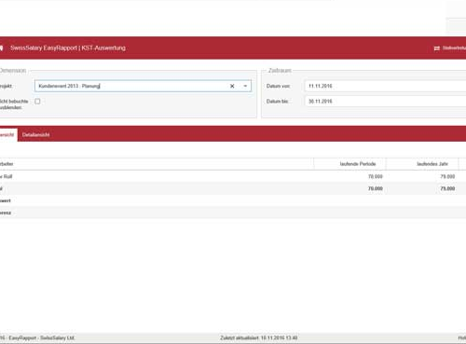Click the home icon beside SwissSalary EasyRapport
466x344 pixels.
[1, 48]
